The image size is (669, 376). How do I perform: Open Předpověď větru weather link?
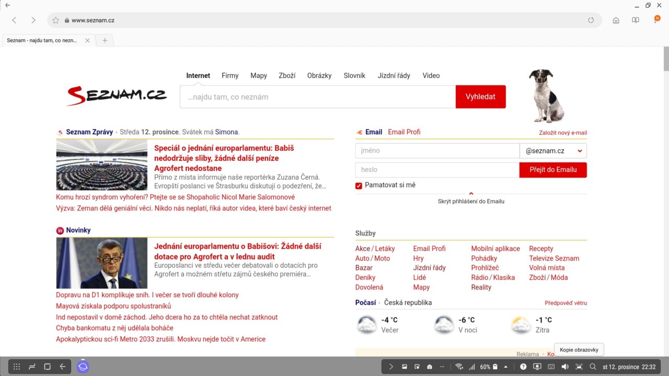[566, 303]
